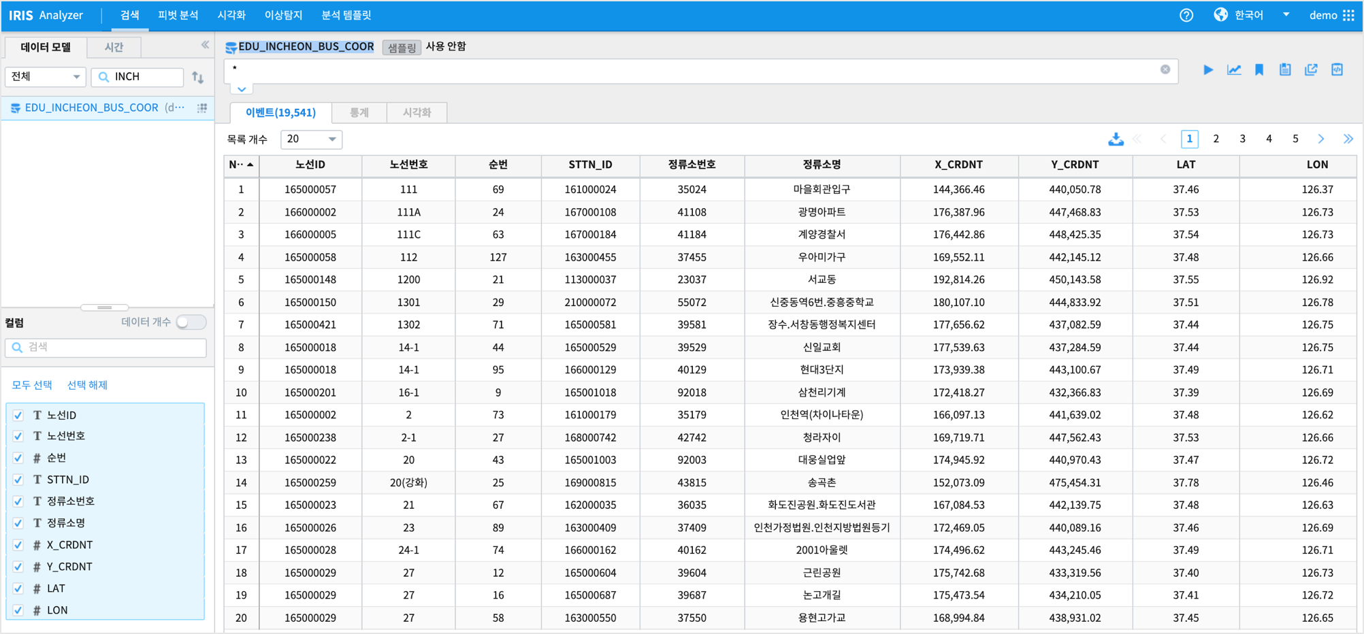1364x634 pixels.
Task: Run the search with the play icon
Action: click(x=1208, y=69)
